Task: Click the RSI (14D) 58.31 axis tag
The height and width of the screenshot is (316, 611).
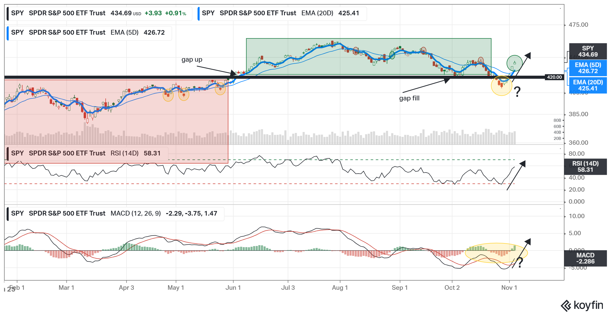Action: pos(585,167)
